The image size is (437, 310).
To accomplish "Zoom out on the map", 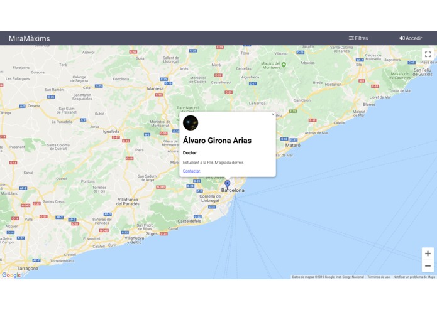I will [x=428, y=266].
